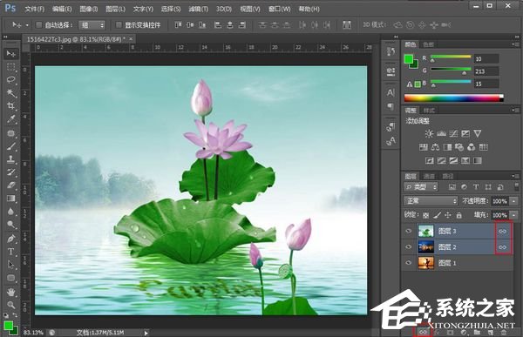Open the Character panel icon in dock
Viewport: 523px width, 337px height.
point(391,92)
